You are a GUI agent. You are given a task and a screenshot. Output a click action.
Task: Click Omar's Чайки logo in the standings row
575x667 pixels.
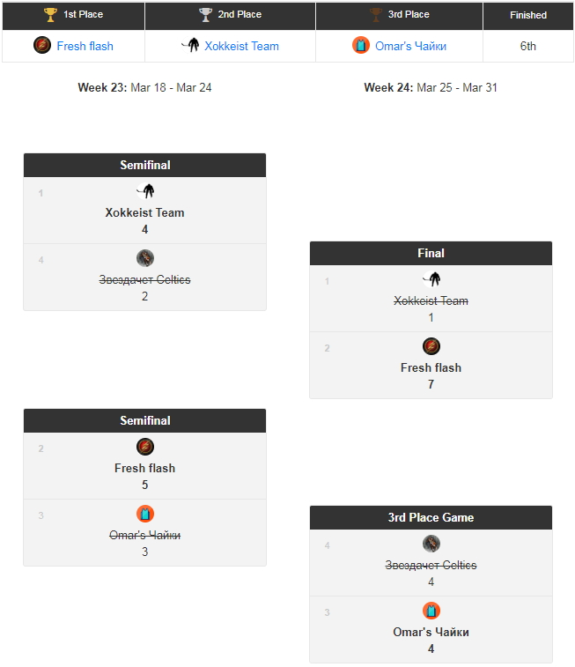pos(361,46)
